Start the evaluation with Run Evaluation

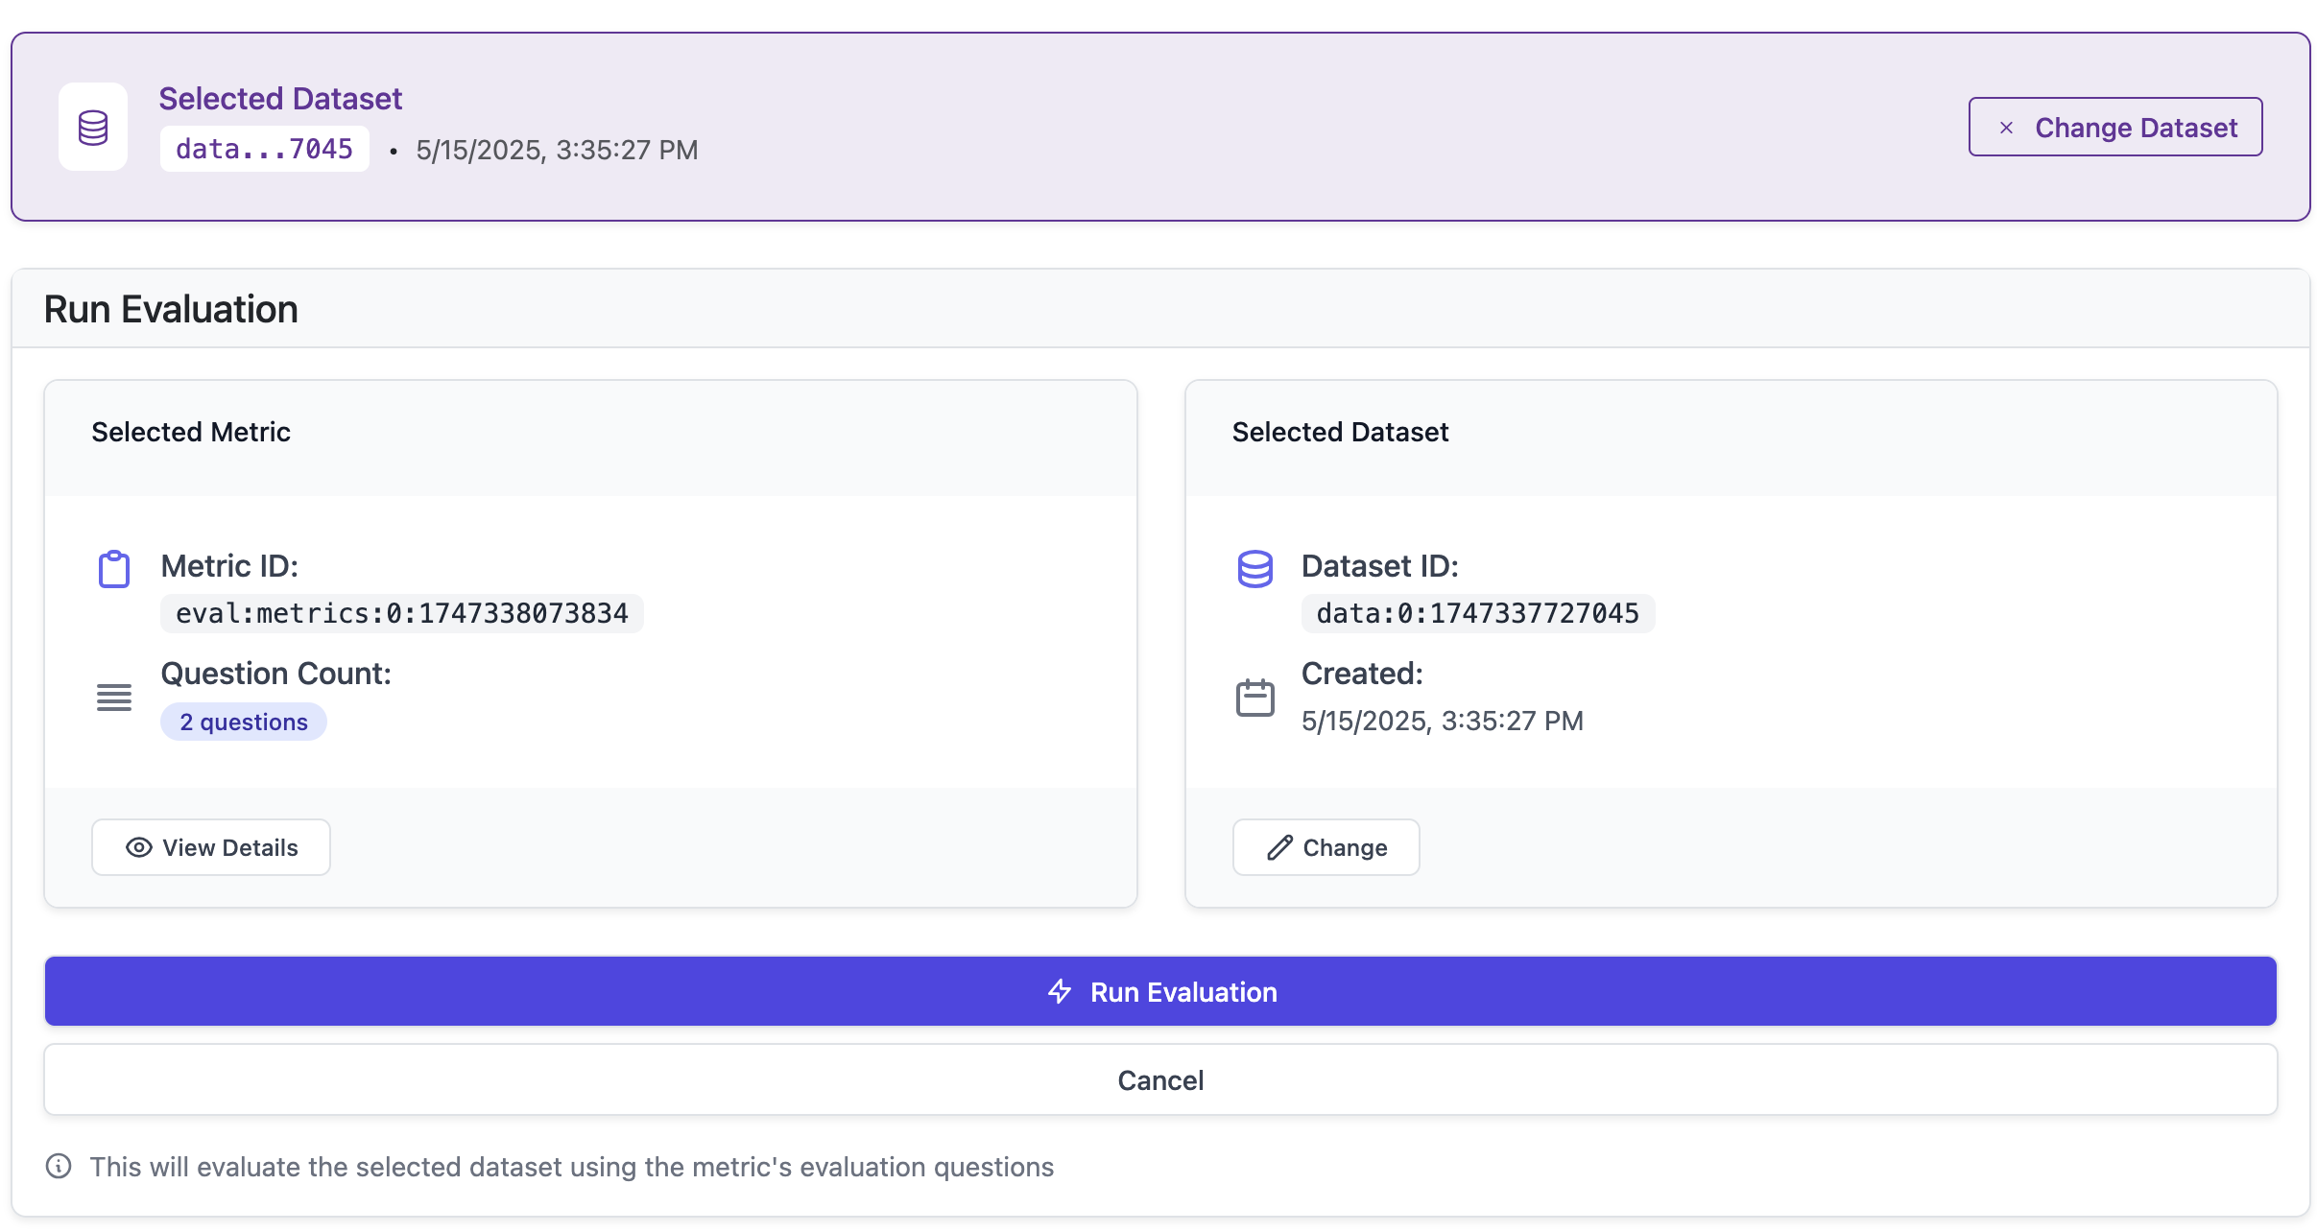coord(1159,991)
